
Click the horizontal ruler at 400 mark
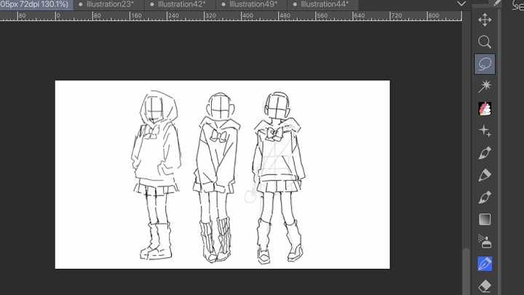tap(247, 16)
